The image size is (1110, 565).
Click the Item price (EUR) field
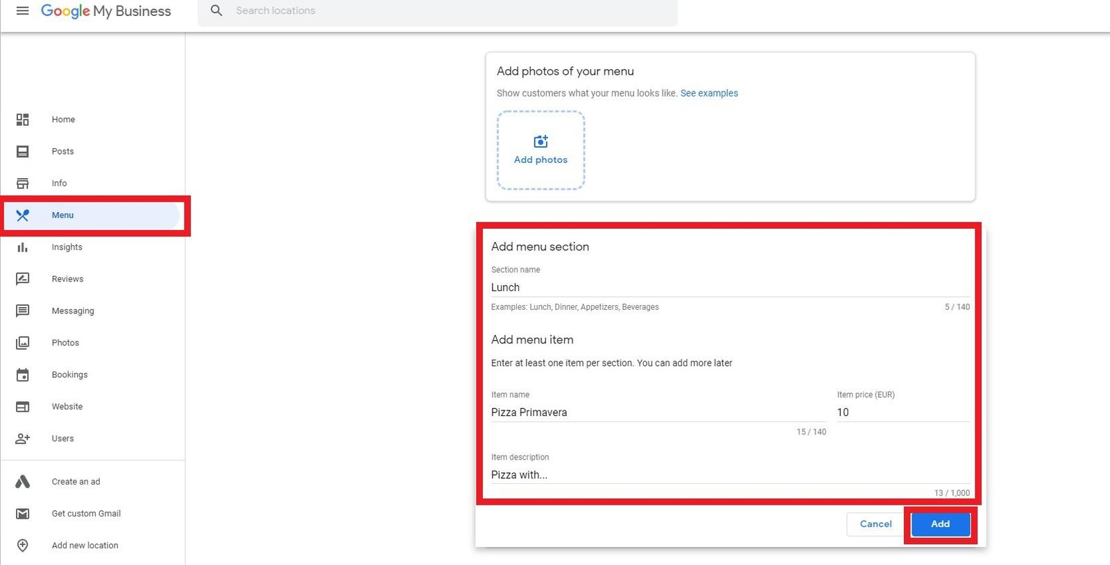point(903,412)
